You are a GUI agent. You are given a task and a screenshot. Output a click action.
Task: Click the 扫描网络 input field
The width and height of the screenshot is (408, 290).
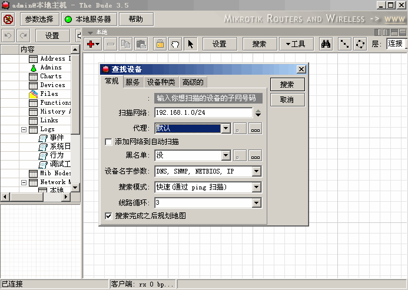[204, 112]
